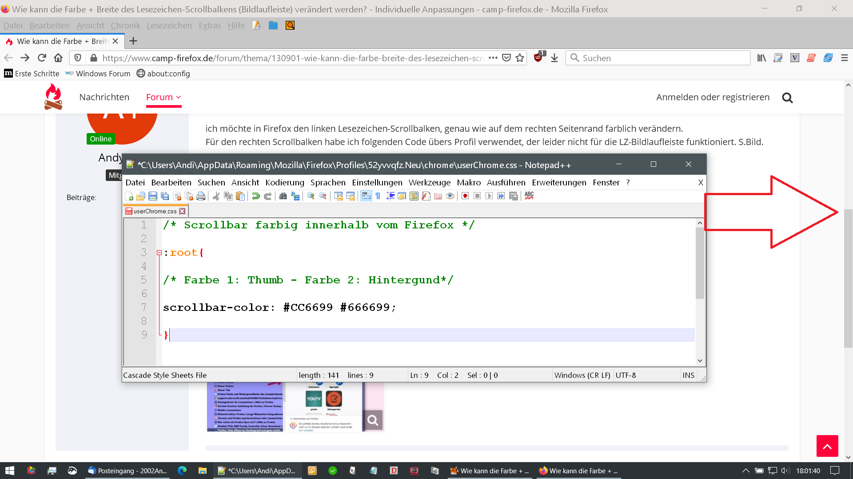Open the uBlock Origin extension icon
The height and width of the screenshot is (479, 853).
pyautogui.click(x=538, y=58)
